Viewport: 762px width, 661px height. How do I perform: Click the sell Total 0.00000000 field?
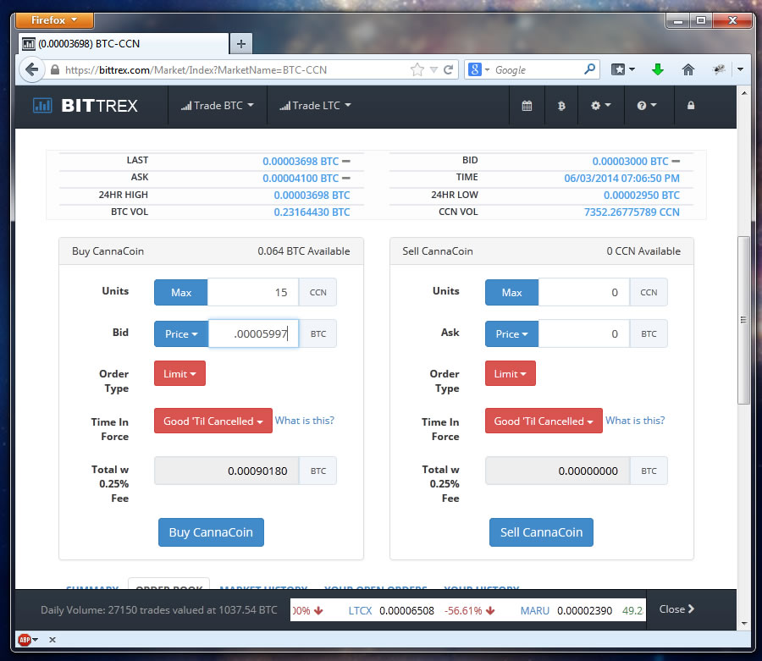(x=557, y=471)
